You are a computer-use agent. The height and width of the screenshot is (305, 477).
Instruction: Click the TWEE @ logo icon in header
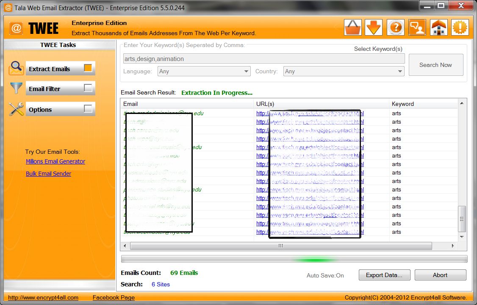[17, 28]
